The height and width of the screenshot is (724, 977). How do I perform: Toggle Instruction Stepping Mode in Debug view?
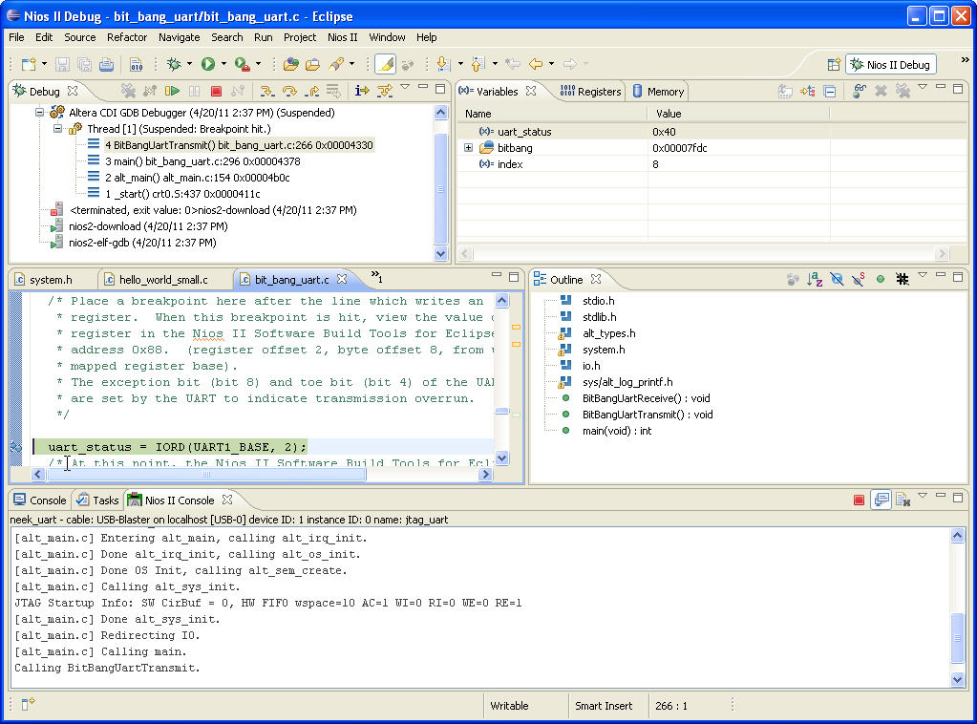click(x=362, y=91)
